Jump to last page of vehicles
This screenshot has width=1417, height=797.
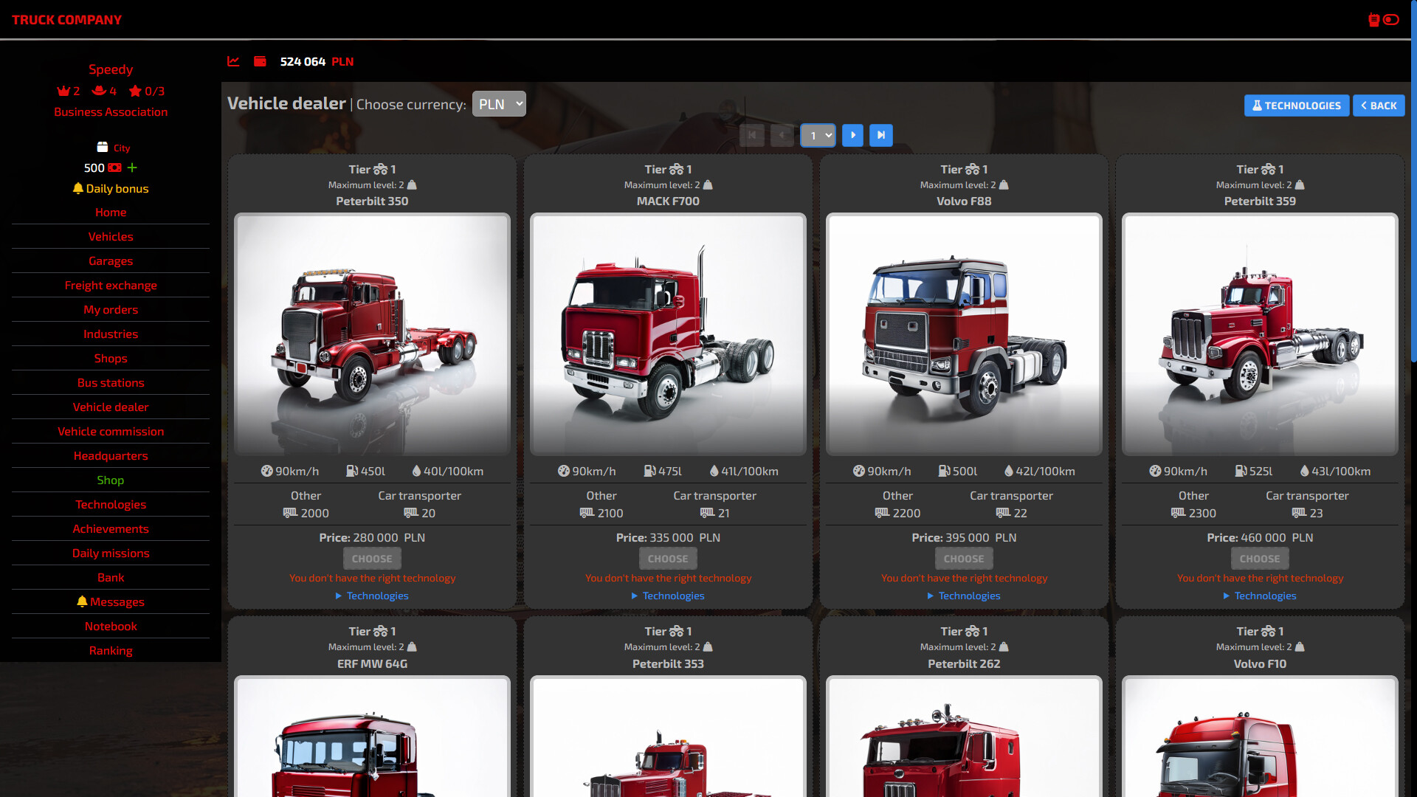(x=880, y=135)
